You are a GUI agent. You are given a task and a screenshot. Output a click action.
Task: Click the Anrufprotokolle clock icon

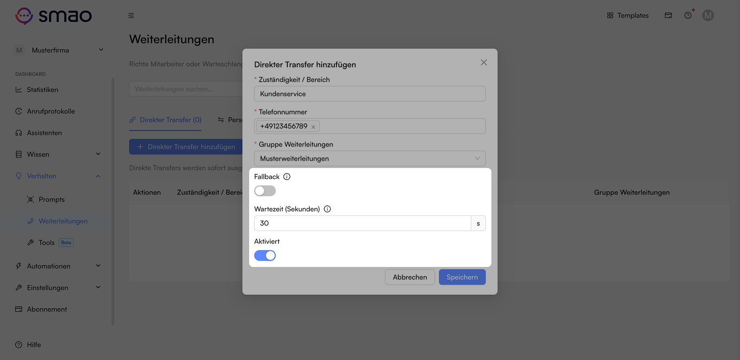(x=19, y=111)
